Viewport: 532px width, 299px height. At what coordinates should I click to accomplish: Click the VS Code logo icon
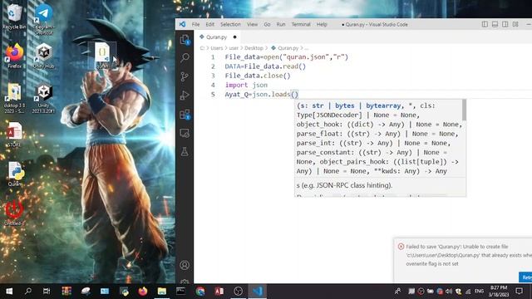pyautogui.click(x=183, y=24)
